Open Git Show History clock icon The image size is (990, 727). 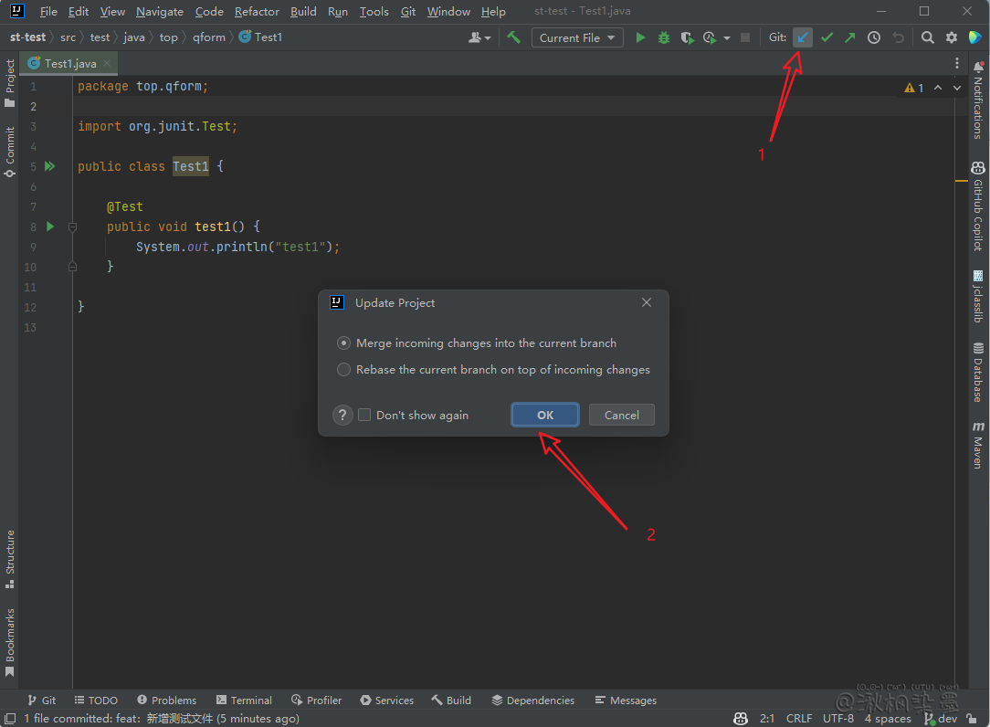(874, 37)
